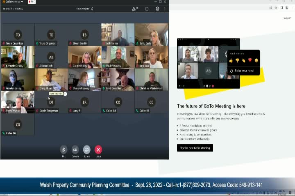Screen dimensions: 295x196
Task: Open the chat bubble icon
Action: click(147, 9)
